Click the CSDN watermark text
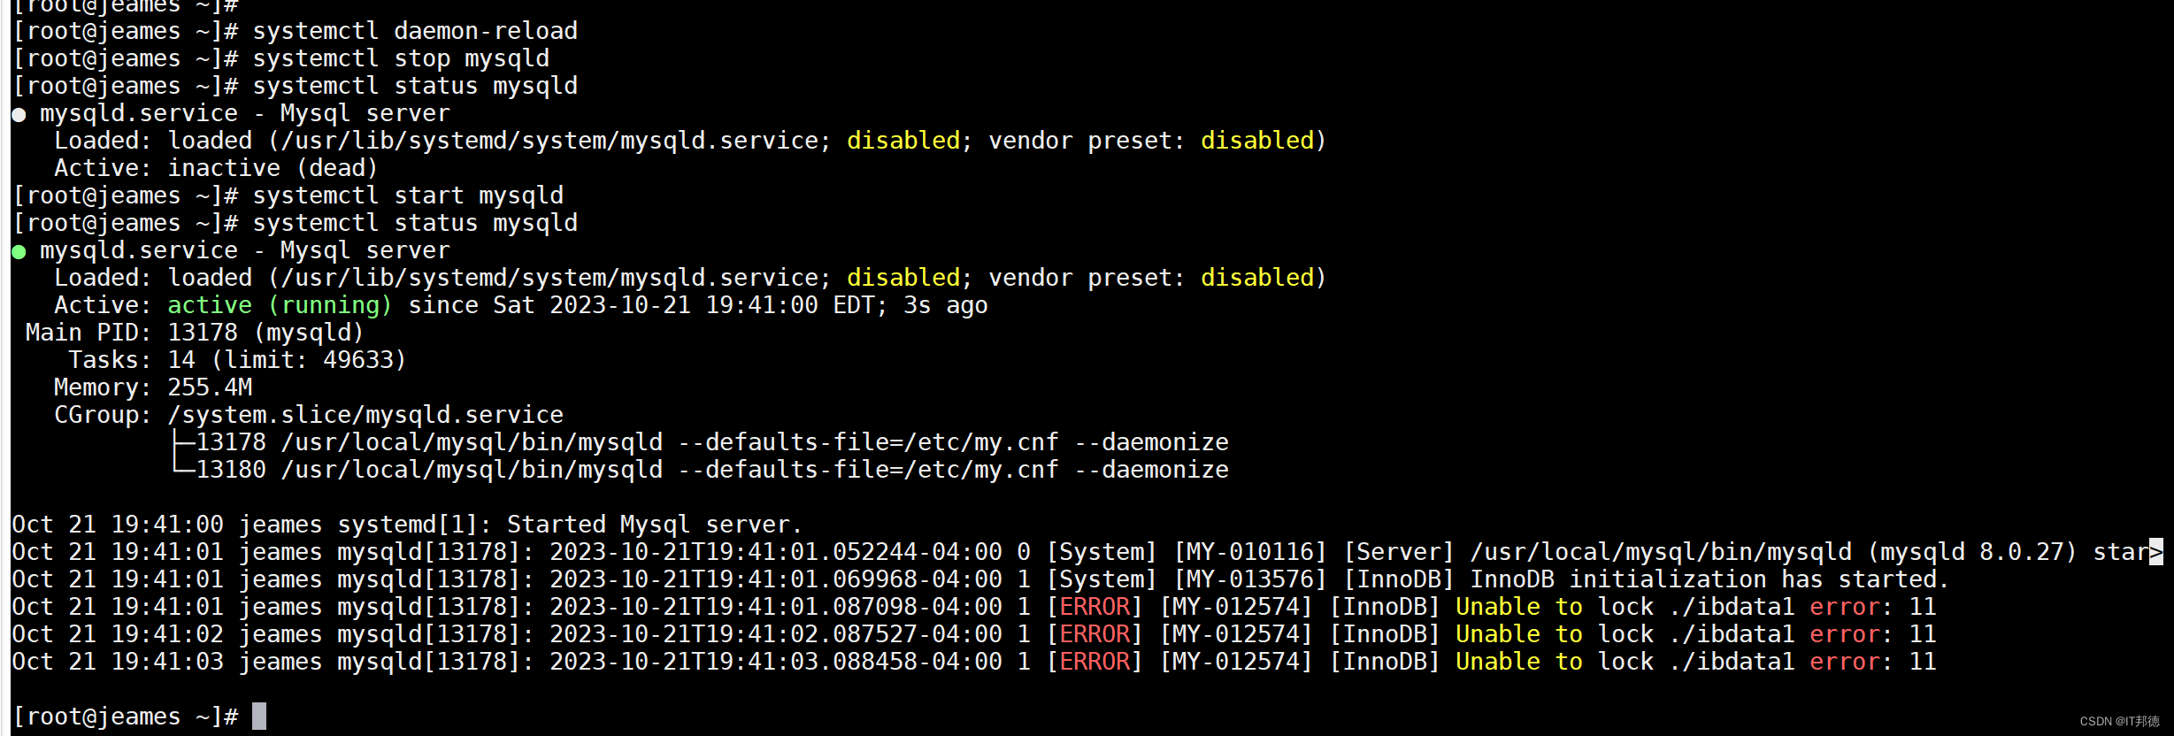2174x736 pixels. pos(2119,721)
